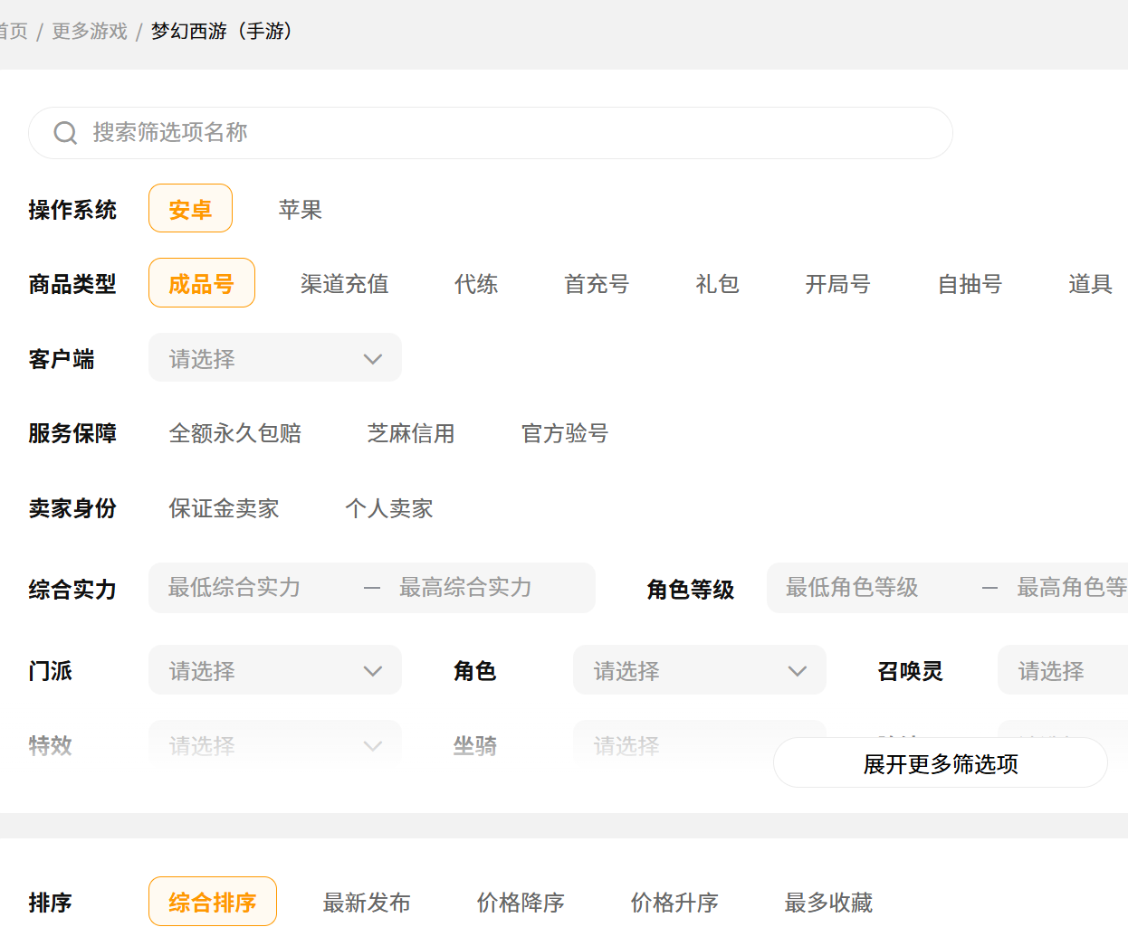Viewport: 1128px width, 946px height.
Task: Sort by 价格降序
Action: pyautogui.click(x=521, y=902)
